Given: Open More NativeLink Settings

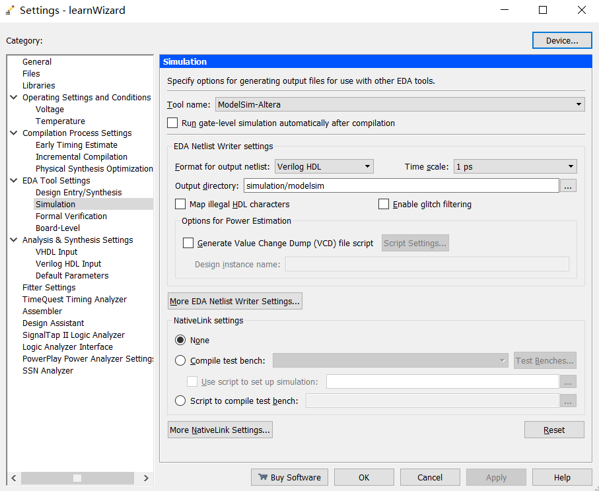Looking at the screenshot, I should pos(220,430).
